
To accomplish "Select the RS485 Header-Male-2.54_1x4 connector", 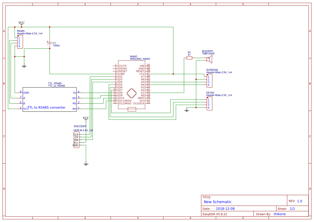I will point(20,42).
